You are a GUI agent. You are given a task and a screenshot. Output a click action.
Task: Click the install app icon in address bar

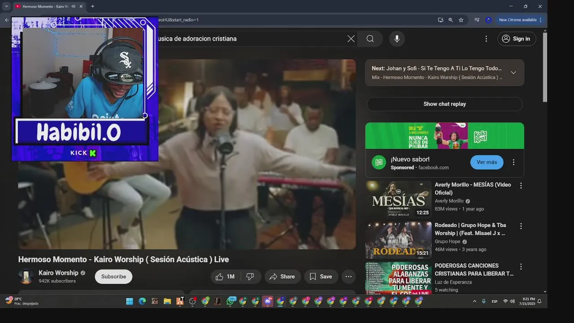coord(440,20)
